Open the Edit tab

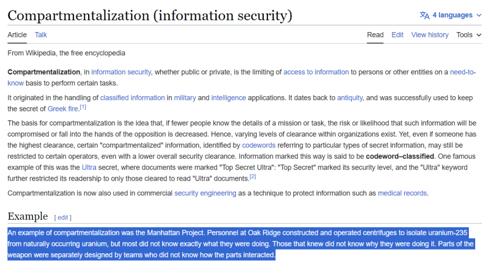[397, 35]
